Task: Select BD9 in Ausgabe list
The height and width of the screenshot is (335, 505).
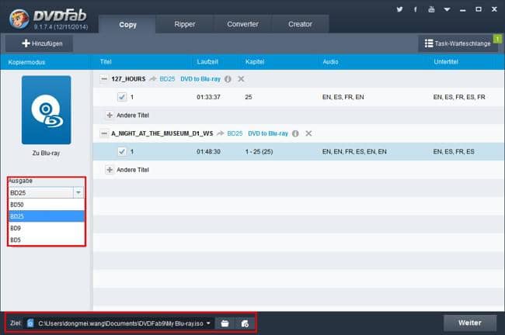Action: coord(46,228)
